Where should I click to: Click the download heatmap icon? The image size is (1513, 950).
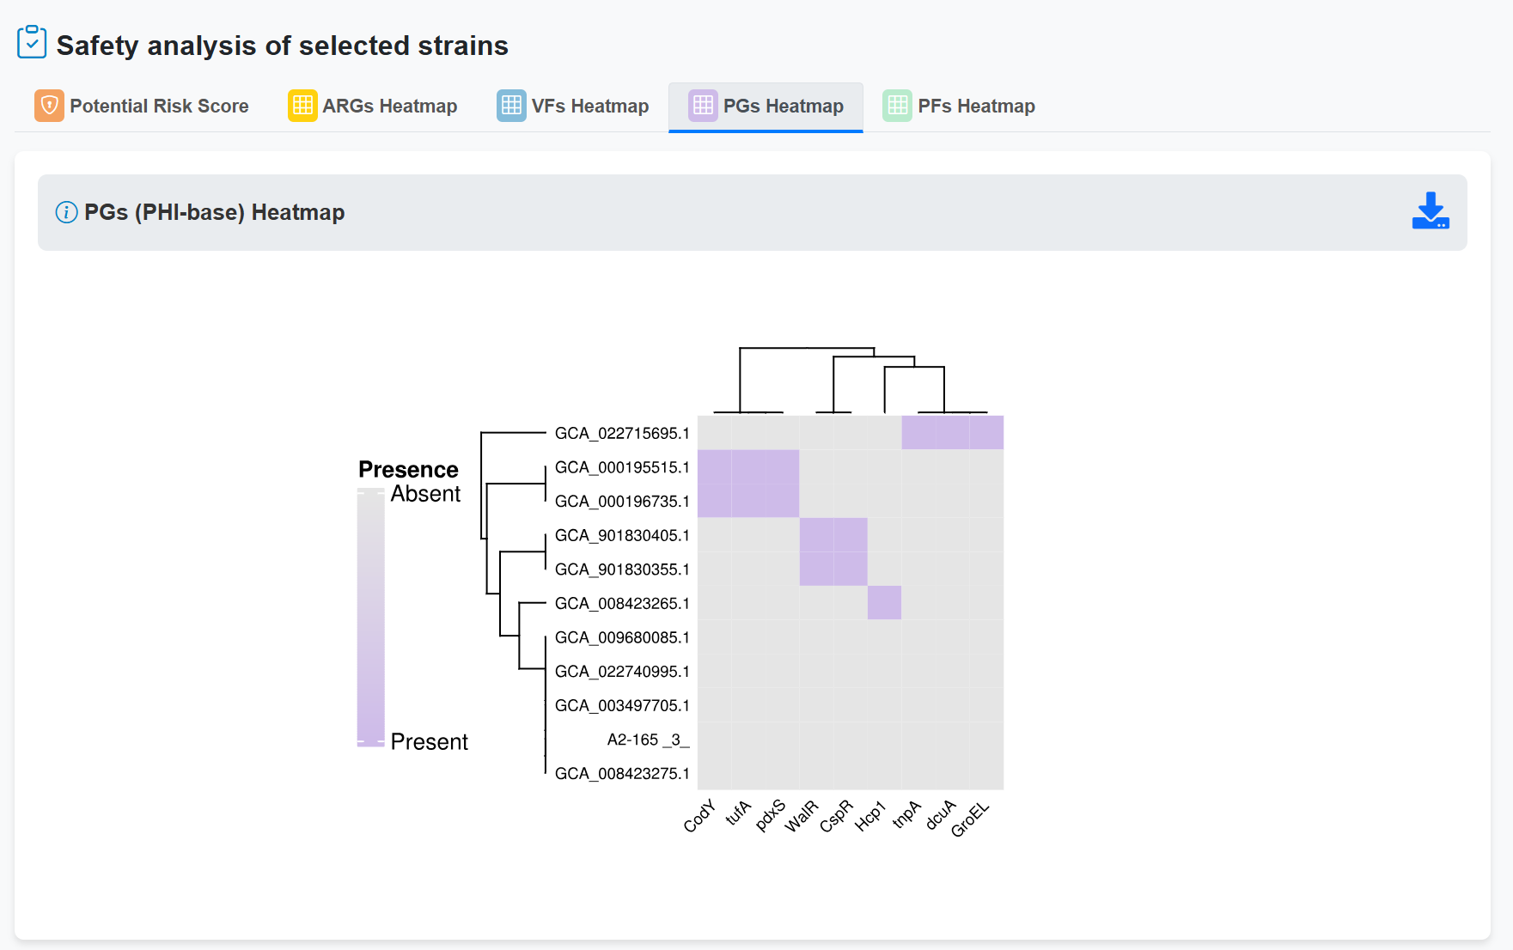click(1430, 211)
